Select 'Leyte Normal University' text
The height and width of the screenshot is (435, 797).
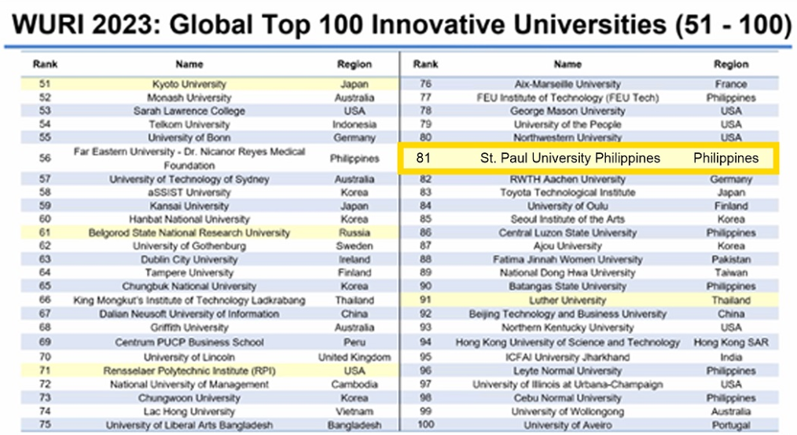click(567, 371)
